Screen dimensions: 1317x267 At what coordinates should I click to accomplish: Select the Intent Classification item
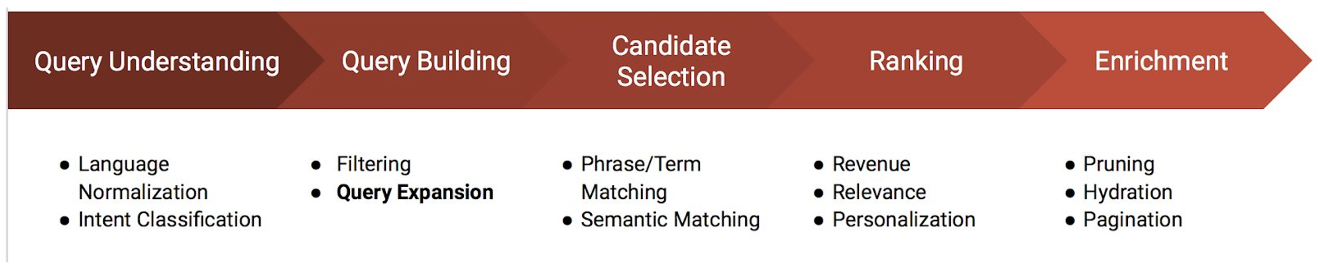[169, 219]
